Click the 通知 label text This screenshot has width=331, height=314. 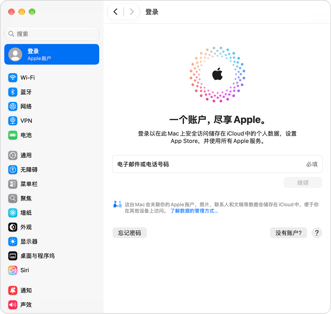pyautogui.click(x=26, y=291)
